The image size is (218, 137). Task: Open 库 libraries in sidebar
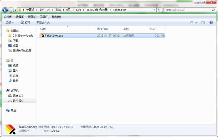(x=12, y=61)
